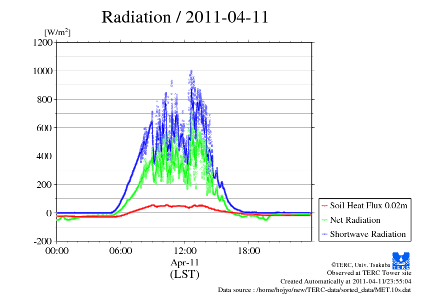421x298 pixels.
Task: Click the y-axis value '1000'
Action: [x=42, y=71]
